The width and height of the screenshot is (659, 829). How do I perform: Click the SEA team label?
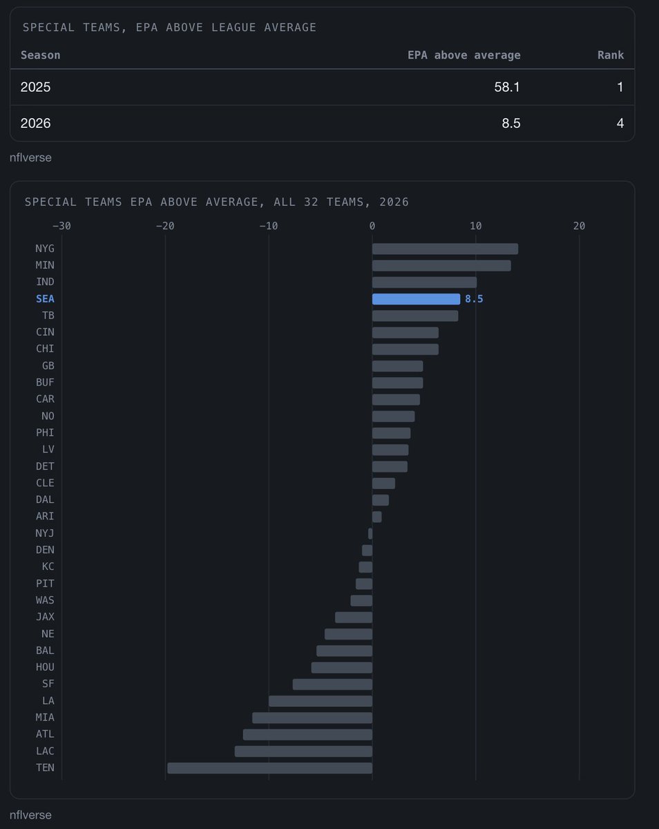click(x=45, y=299)
